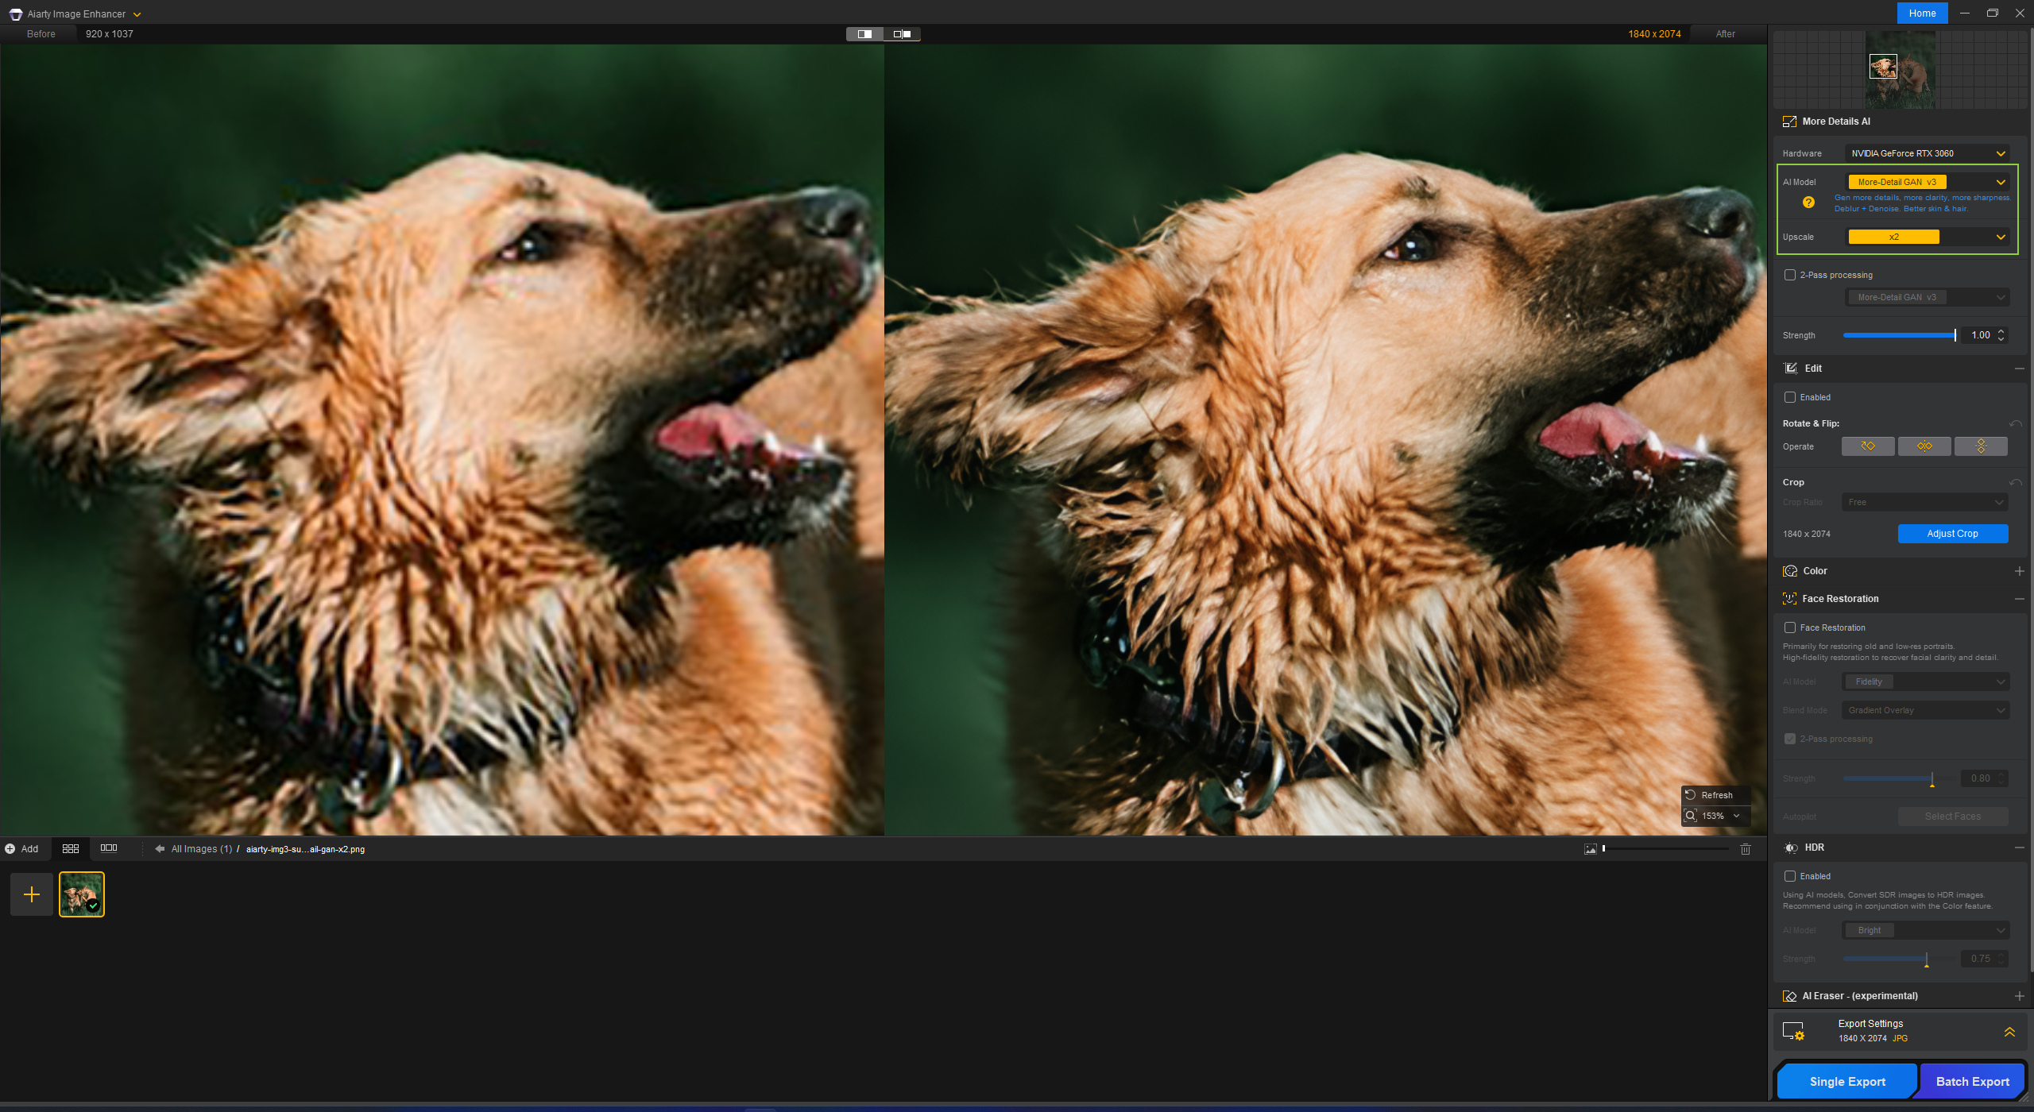Screen dimensions: 2034x1112
Task: Switch to grid thumbnail view icon
Action: pyautogui.click(x=71, y=848)
